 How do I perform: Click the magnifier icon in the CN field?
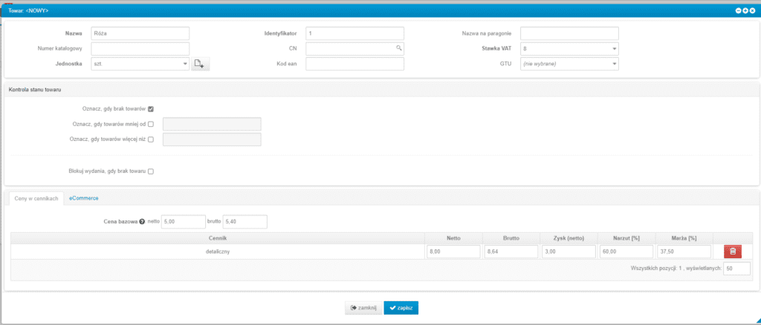point(398,48)
